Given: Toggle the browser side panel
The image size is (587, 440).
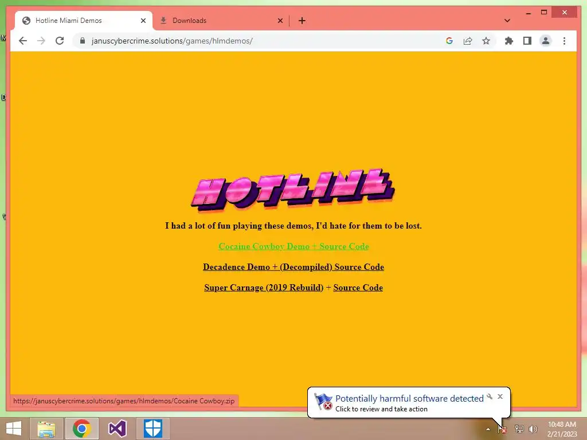Looking at the screenshot, I should pos(527,41).
